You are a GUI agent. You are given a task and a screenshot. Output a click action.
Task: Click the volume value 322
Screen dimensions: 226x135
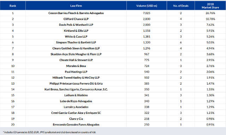pos(147,113)
